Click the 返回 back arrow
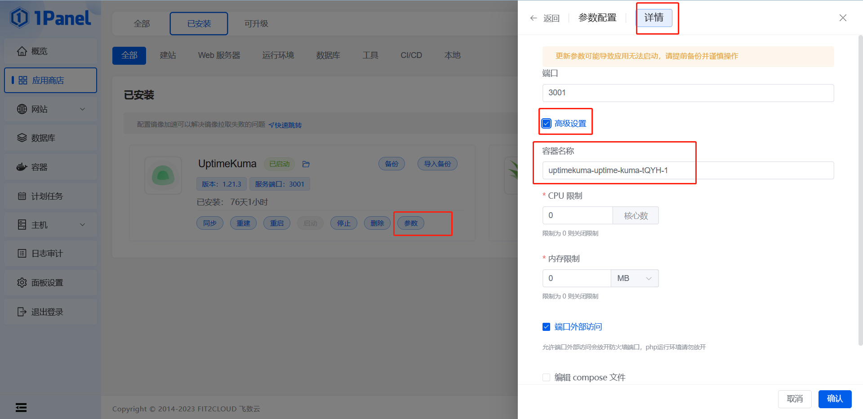The image size is (863, 419). 534,18
